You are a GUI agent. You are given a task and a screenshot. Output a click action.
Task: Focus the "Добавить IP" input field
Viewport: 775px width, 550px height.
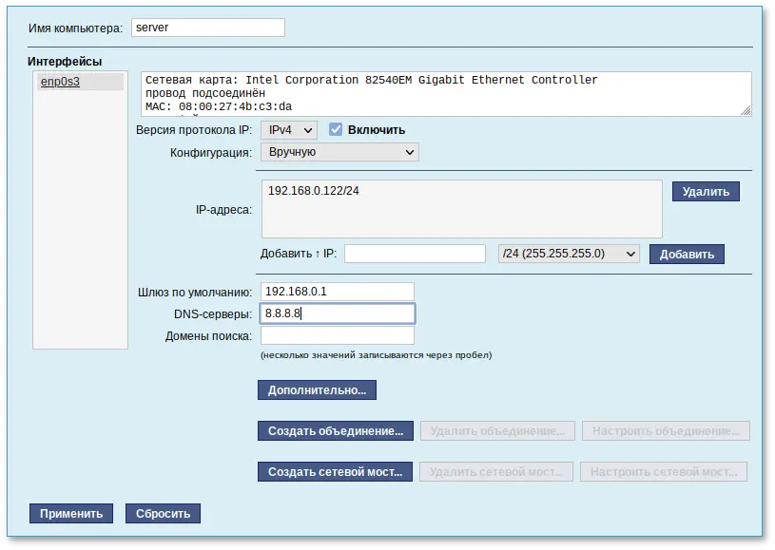point(416,253)
